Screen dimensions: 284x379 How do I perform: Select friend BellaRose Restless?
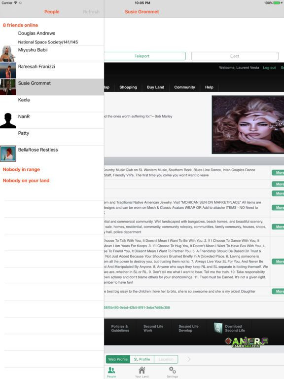52,154
